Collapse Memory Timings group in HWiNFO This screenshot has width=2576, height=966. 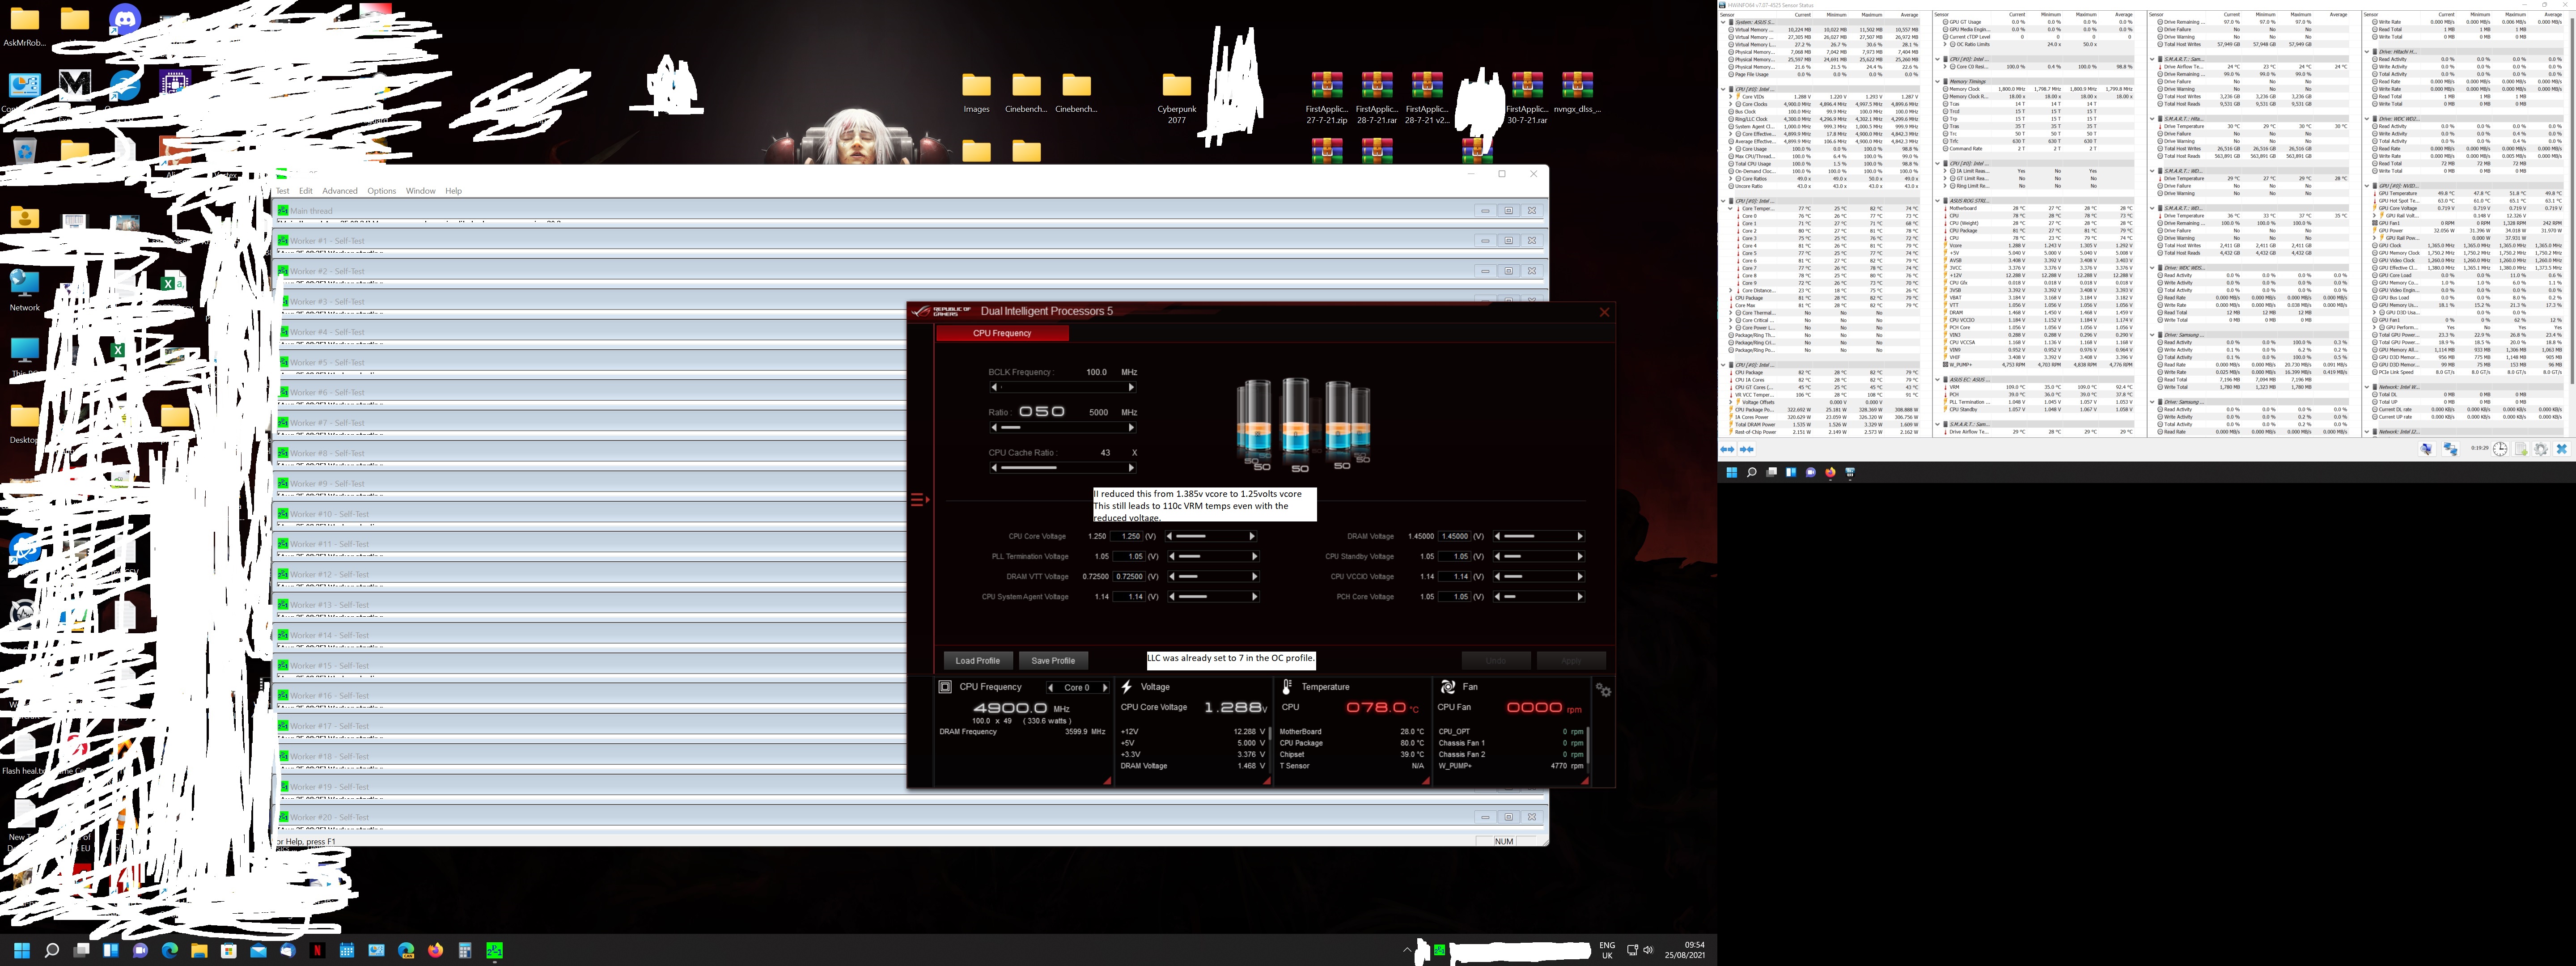pos(1937,82)
